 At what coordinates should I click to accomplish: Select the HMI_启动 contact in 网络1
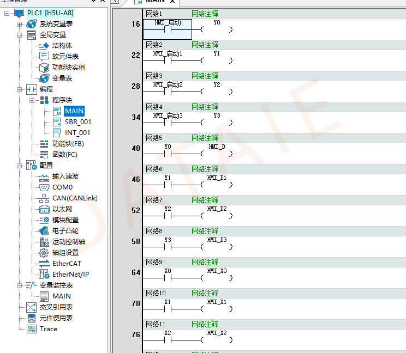point(168,29)
